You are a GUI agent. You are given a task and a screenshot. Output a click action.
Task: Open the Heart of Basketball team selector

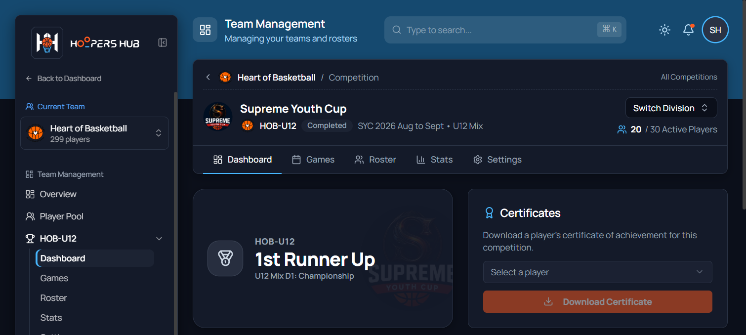(94, 133)
